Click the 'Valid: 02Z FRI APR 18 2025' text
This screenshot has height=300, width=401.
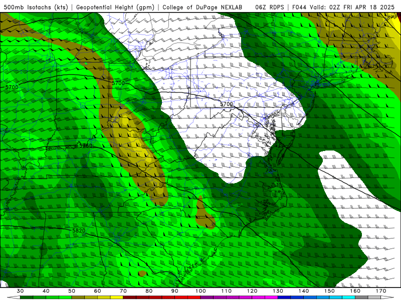pos(352,7)
